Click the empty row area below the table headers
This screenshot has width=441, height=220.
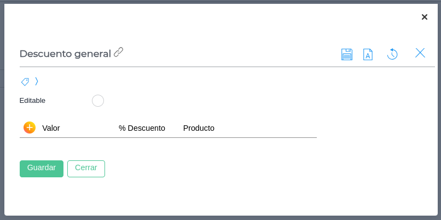[164, 147]
